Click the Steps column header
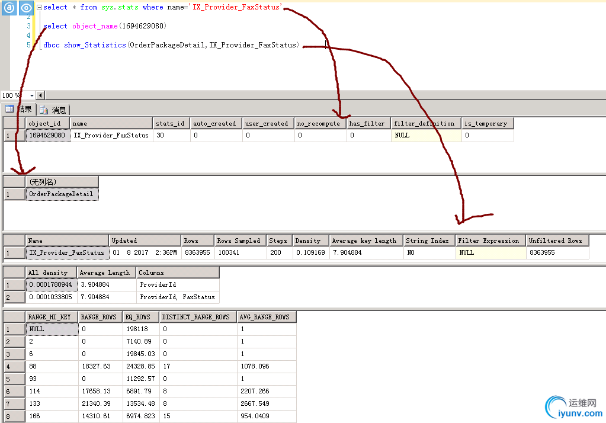606x423 pixels. click(x=278, y=241)
